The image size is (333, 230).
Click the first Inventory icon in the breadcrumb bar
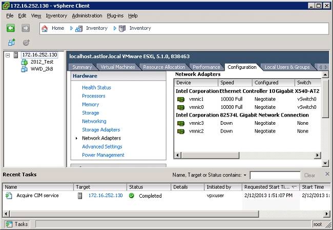(x=79, y=29)
